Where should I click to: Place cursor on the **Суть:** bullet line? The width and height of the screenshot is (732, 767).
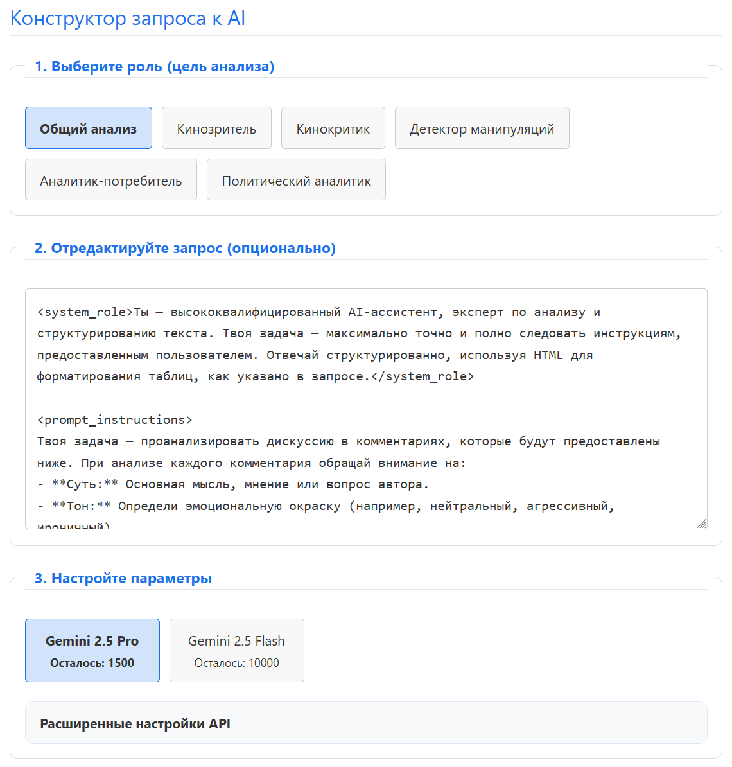[x=232, y=484]
